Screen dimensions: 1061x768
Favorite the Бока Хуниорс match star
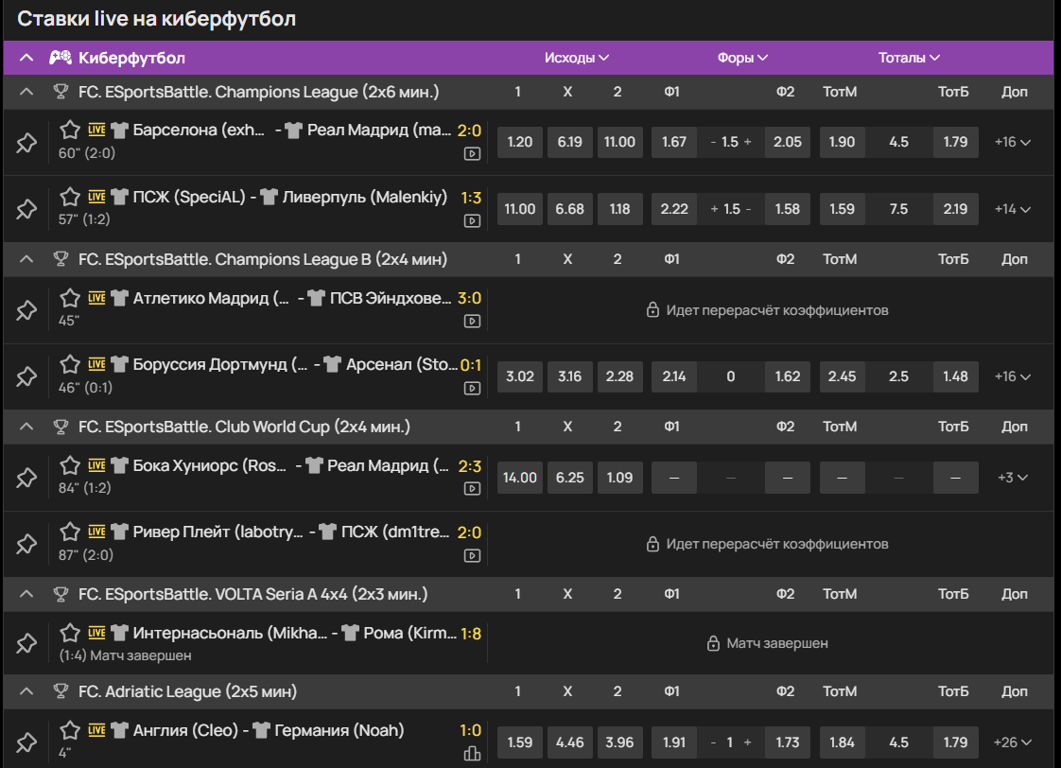click(x=70, y=464)
